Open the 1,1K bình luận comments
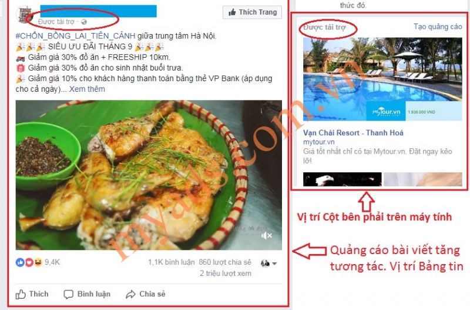This screenshot has width=470, height=310. pos(171,262)
